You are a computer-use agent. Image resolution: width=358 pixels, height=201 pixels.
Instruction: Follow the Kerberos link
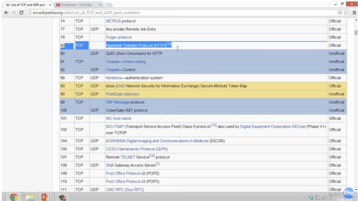114,78
